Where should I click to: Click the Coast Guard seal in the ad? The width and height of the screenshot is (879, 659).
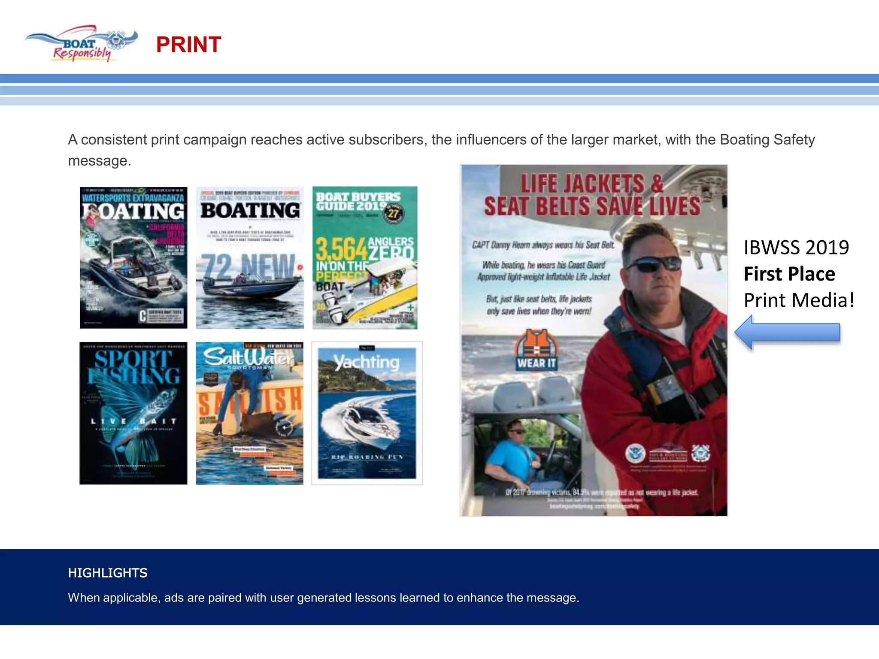pos(700,453)
